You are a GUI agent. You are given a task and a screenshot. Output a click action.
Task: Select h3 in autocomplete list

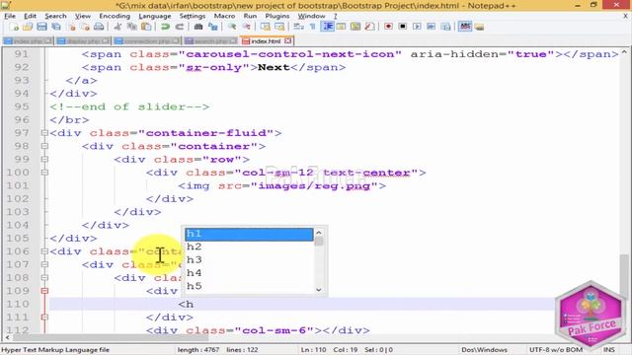coord(249,260)
